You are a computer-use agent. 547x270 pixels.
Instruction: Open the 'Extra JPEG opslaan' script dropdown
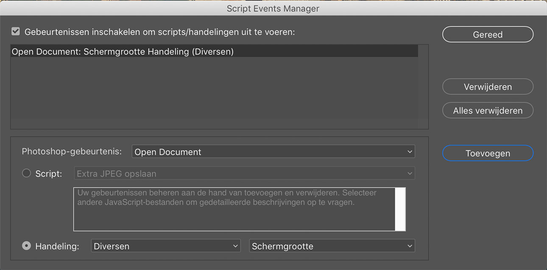(x=244, y=173)
